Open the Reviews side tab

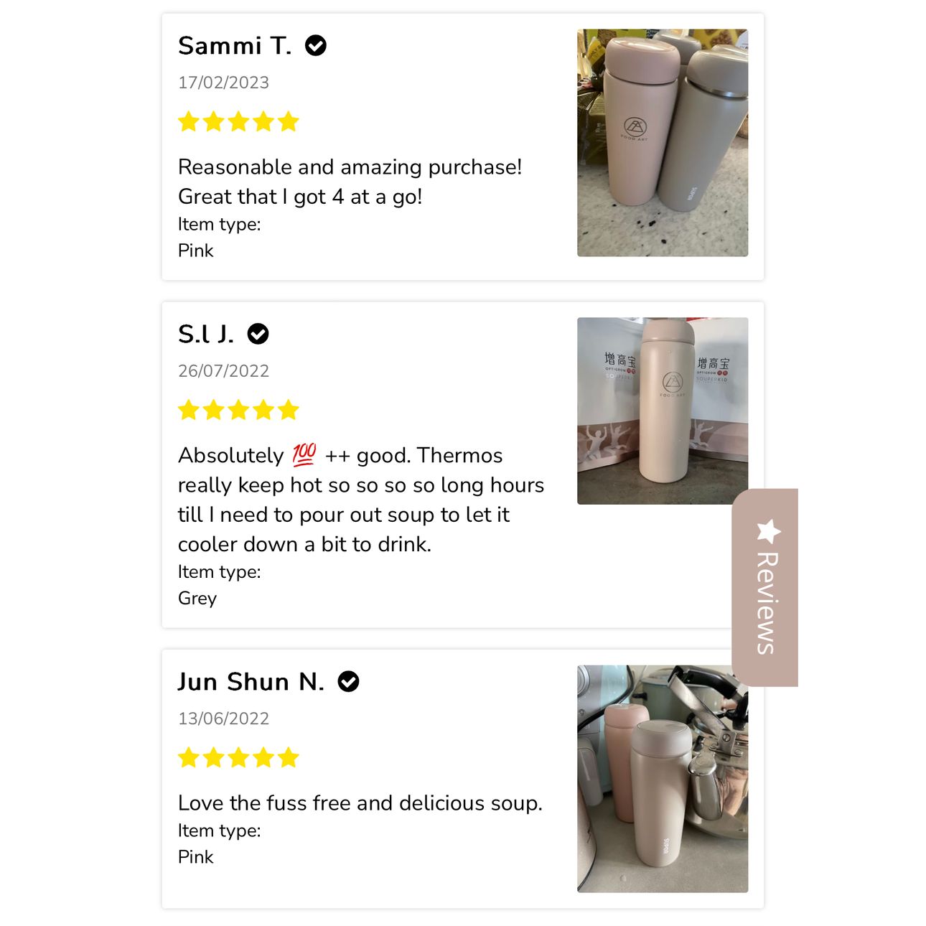pos(765,587)
